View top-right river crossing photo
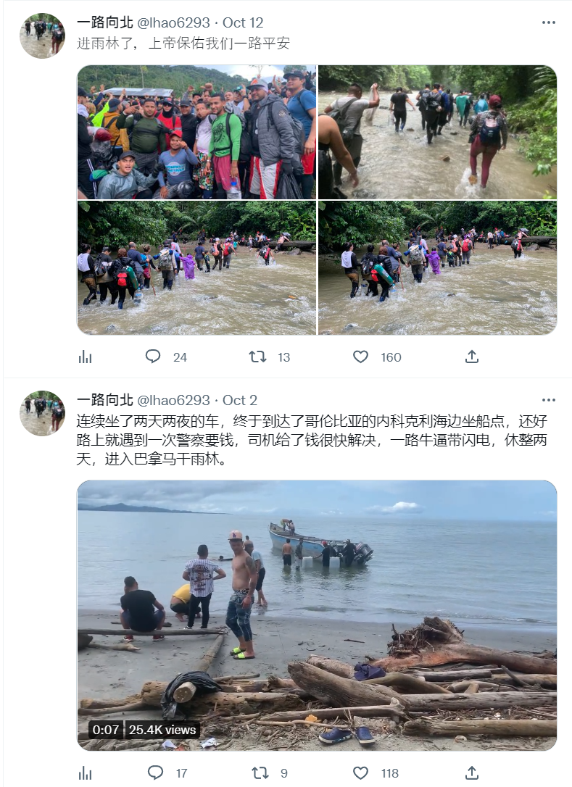572x787 pixels. [x=437, y=132]
